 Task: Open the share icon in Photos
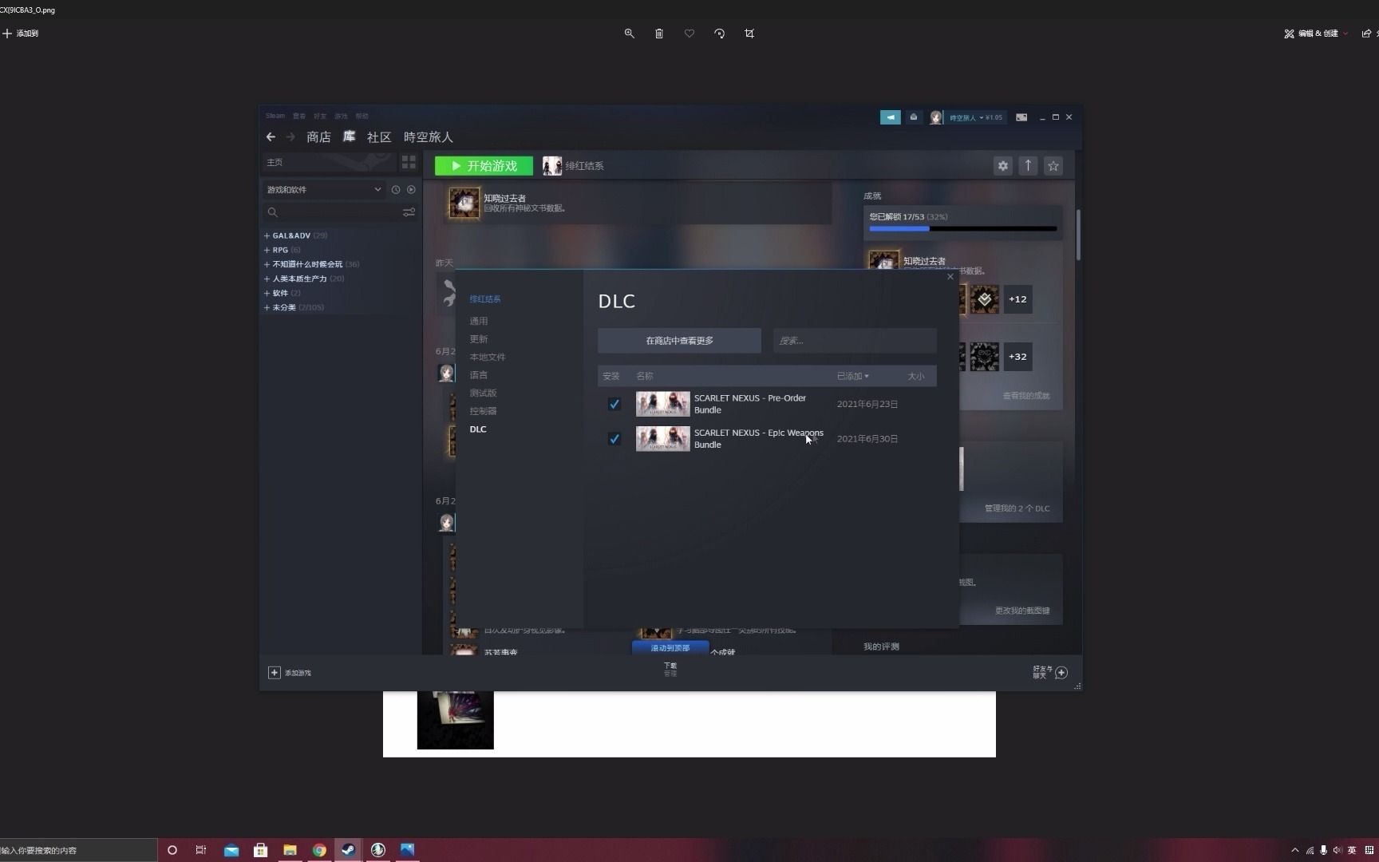[1366, 34]
